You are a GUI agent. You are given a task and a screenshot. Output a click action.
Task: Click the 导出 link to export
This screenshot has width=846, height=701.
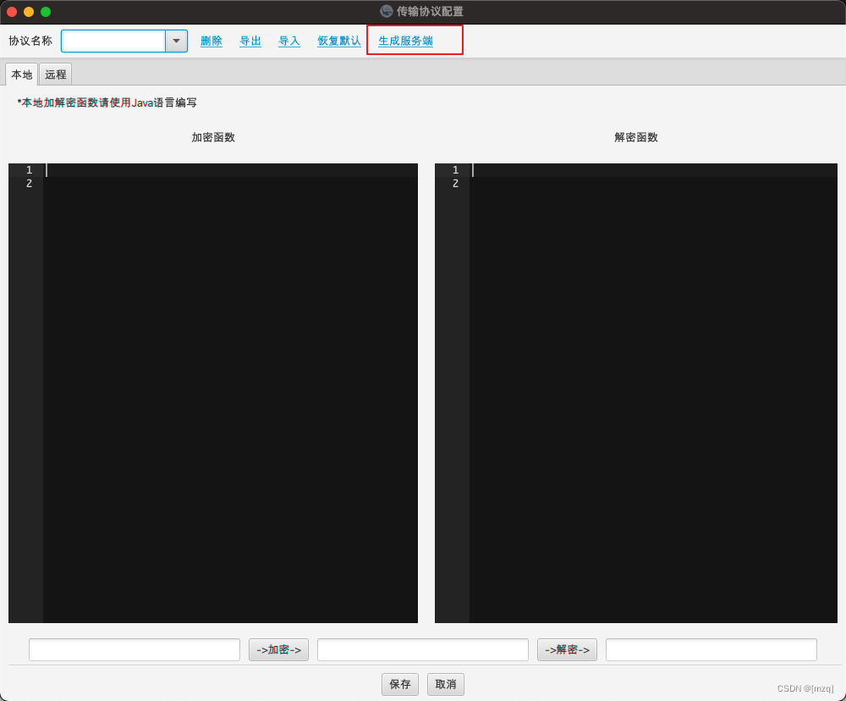coord(250,40)
